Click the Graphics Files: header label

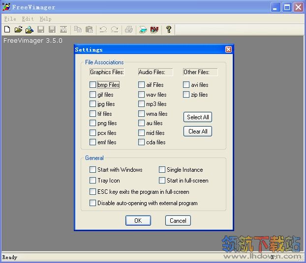tap(107, 72)
